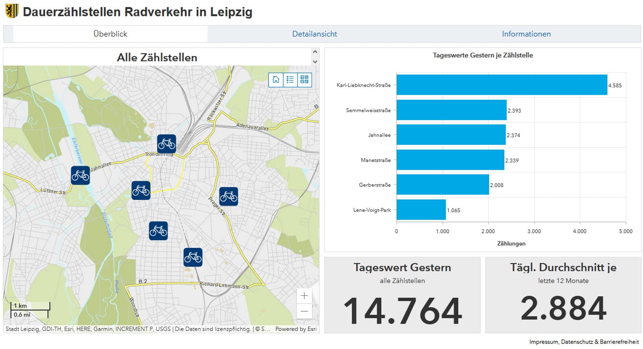Click the Leipzig city crest logo
The image size is (643, 349).
(x=12, y=11)
